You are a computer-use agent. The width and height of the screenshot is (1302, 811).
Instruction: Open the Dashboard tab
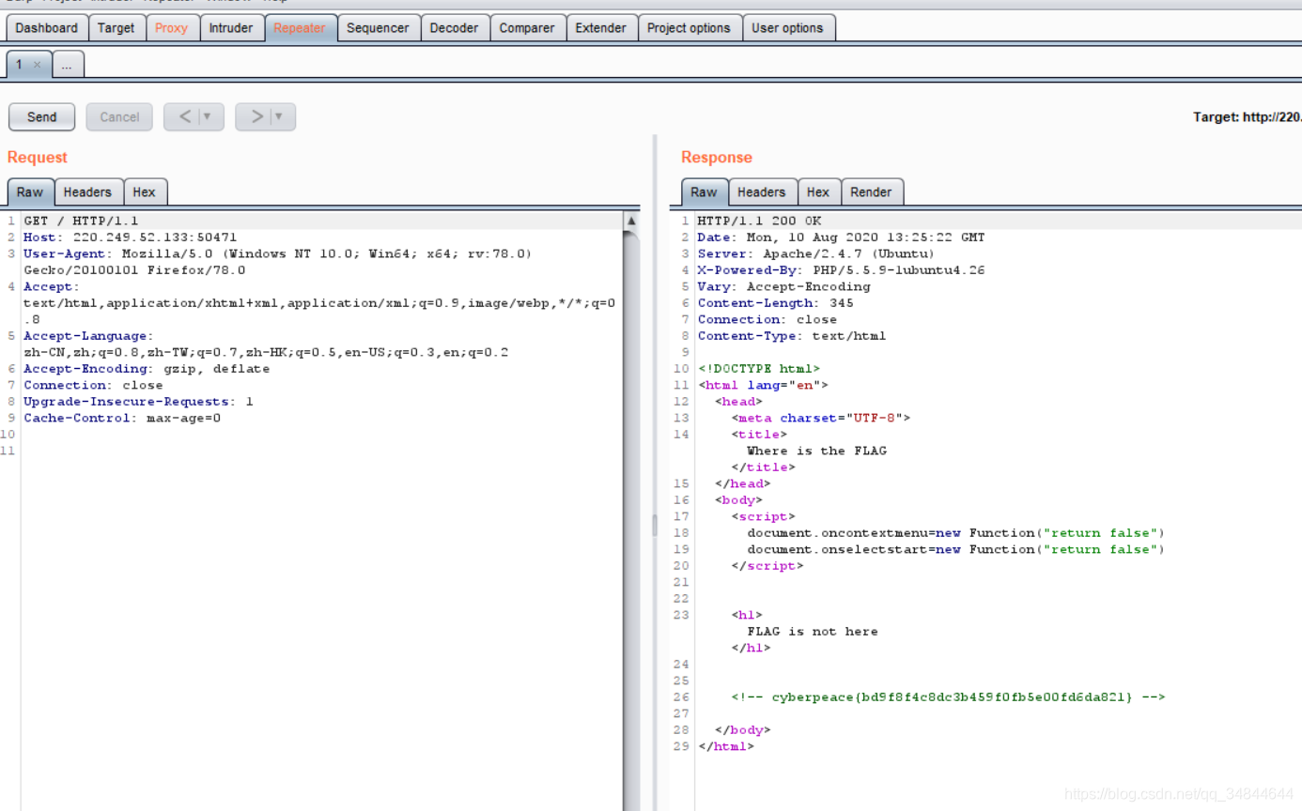47,28
